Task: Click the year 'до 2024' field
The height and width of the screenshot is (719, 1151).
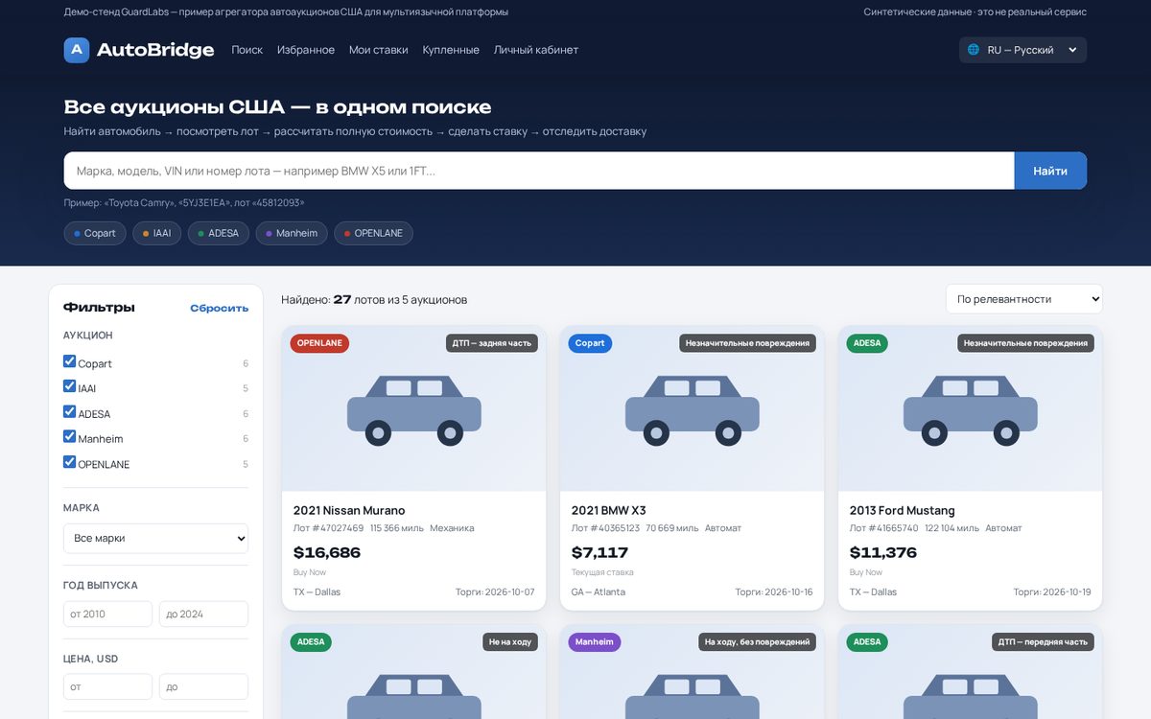Action: 203,614
